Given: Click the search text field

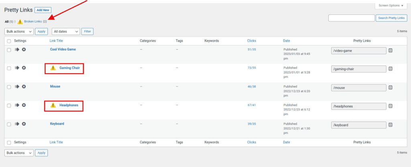Looking at the screenshot, I should (x=351, y=18).
